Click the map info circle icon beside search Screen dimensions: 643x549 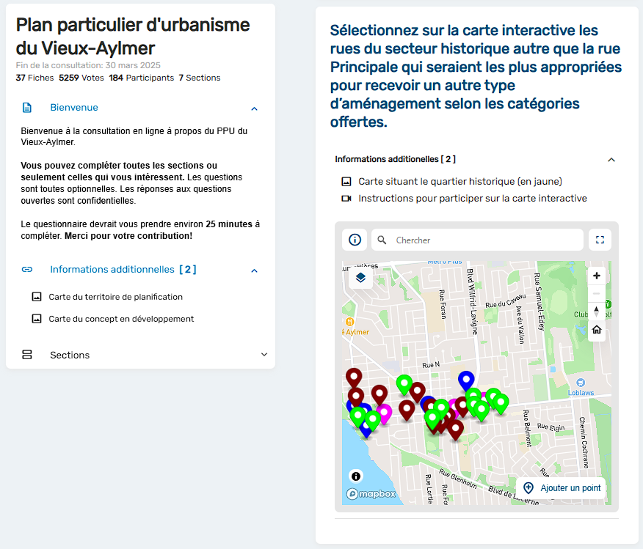click(355, 240)
